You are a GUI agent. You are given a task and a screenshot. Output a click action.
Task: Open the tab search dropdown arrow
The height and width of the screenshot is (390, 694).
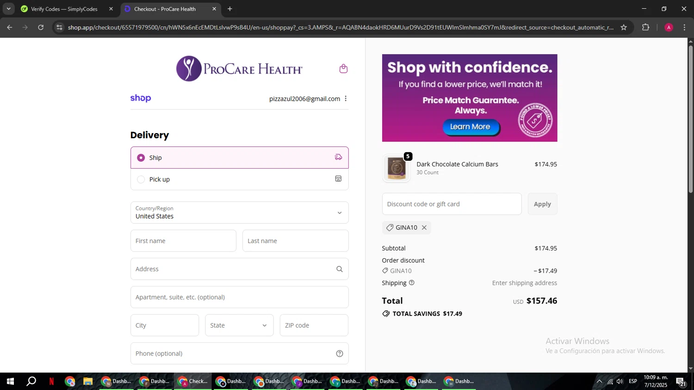pyautogui.click(x=8, y=9)
